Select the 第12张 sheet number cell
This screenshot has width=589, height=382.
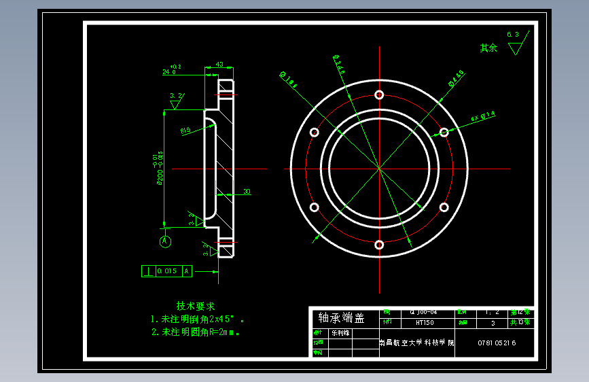tap(520, 312)
